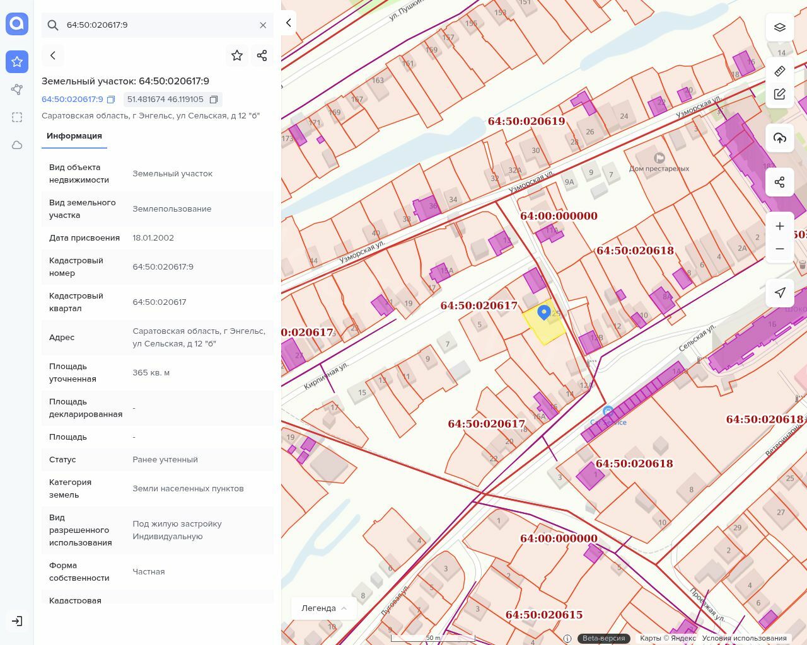Clear the search query field
This screenshot has width=807, height=645.
tap(263, 25)
